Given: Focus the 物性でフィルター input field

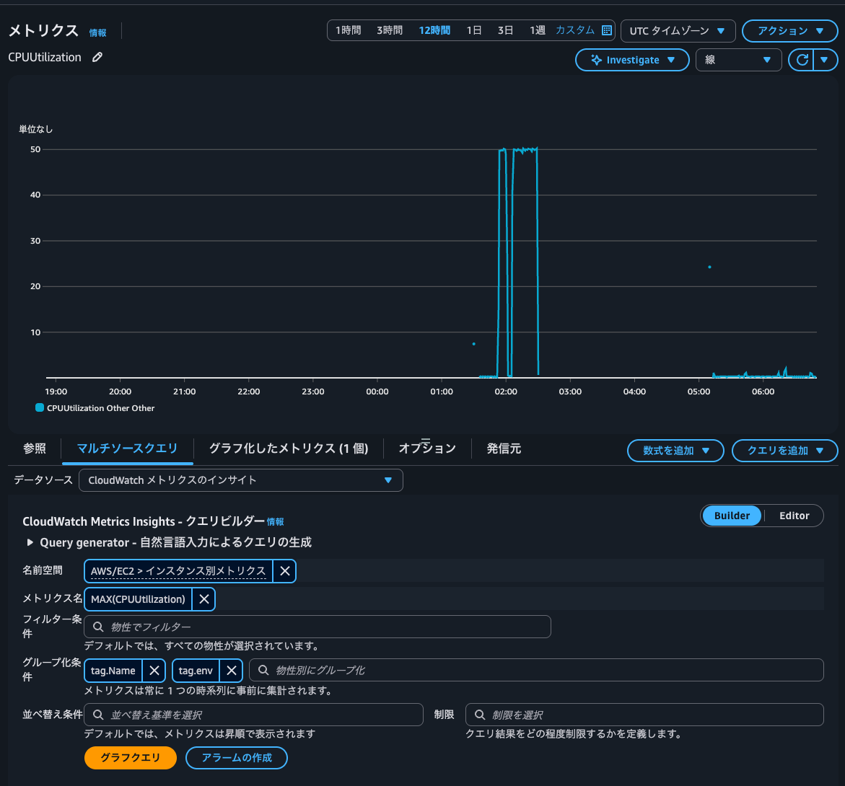Looking at the screenshot, I should point(318,627).
